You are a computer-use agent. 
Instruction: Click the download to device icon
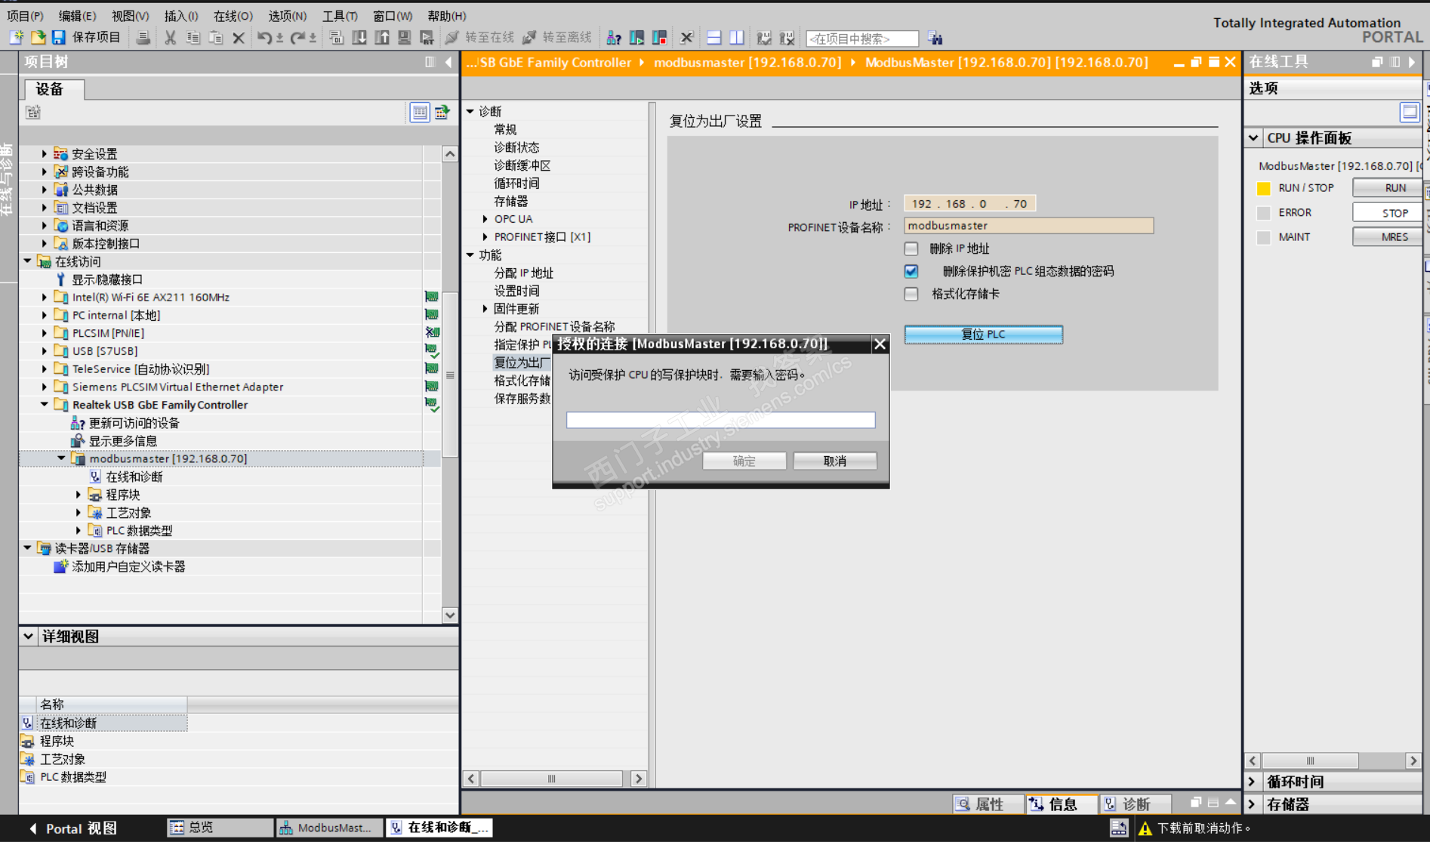359,38
